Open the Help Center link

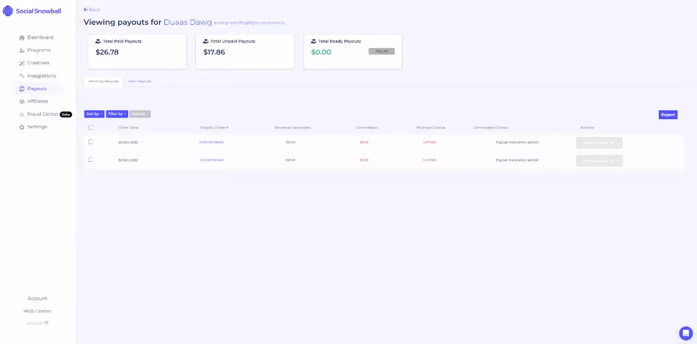click(37, 311)
